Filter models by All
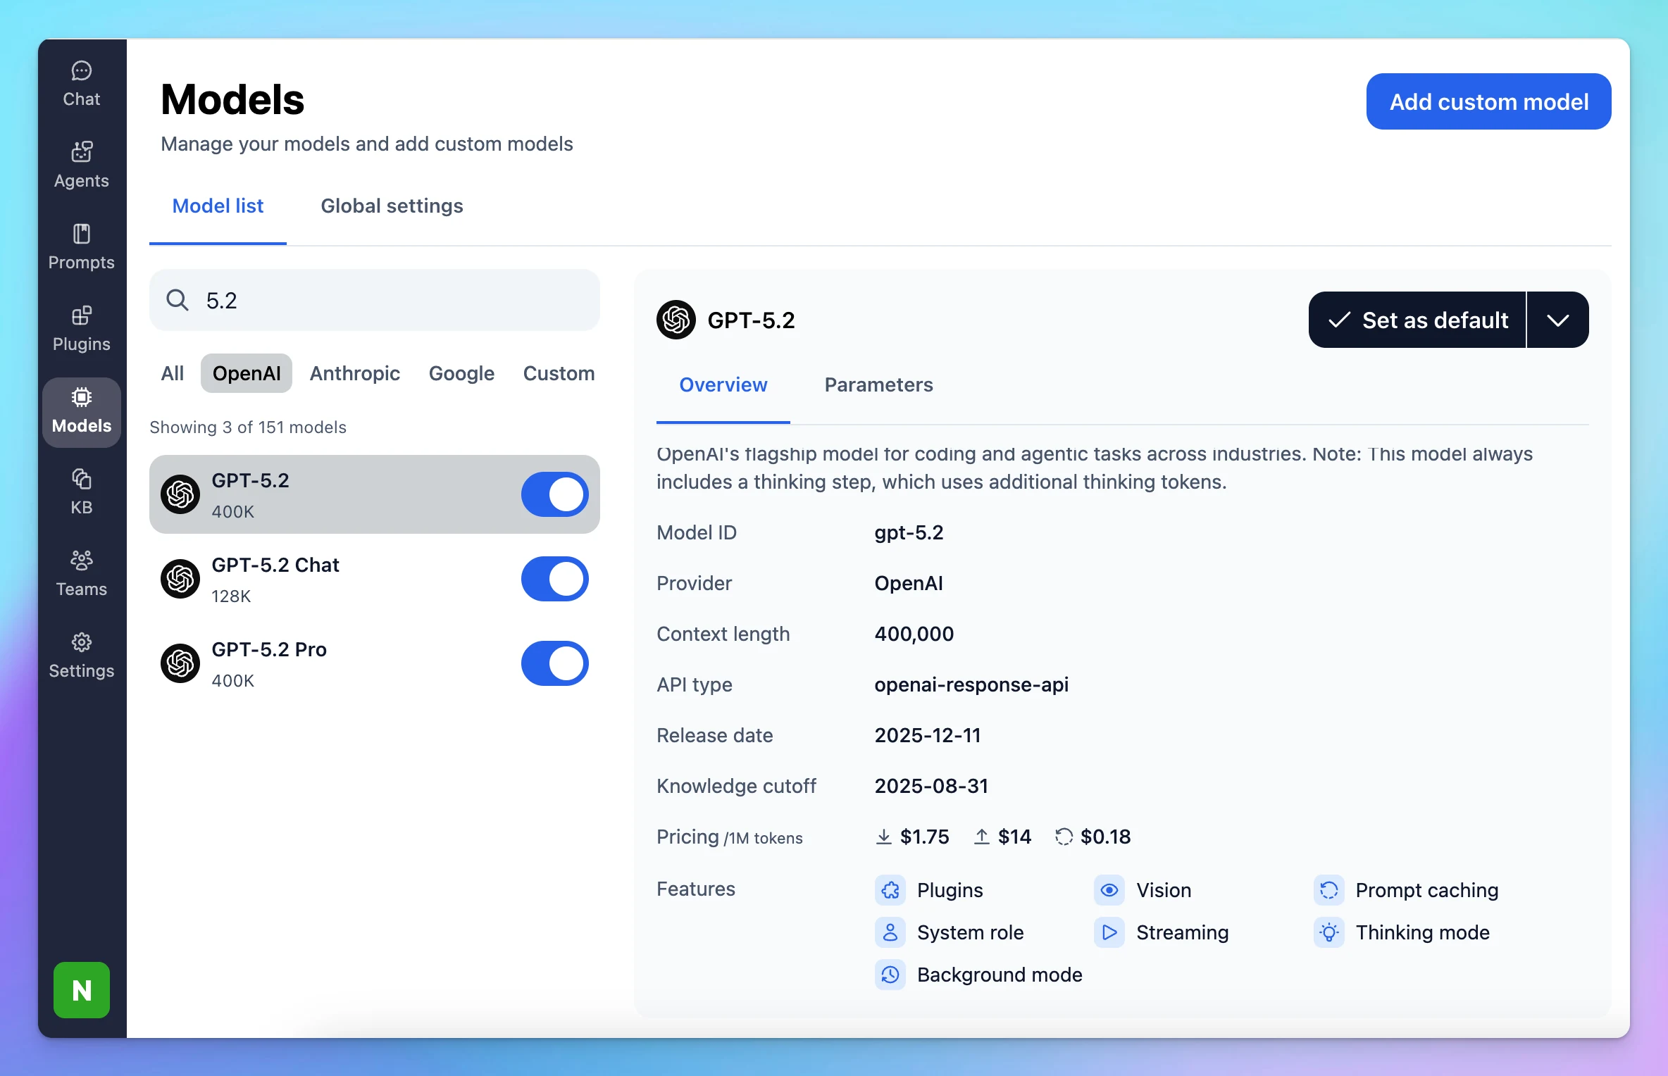The height and width of the screenshot is (1076, 1668). pyautogui.click(x=173, y=373)
